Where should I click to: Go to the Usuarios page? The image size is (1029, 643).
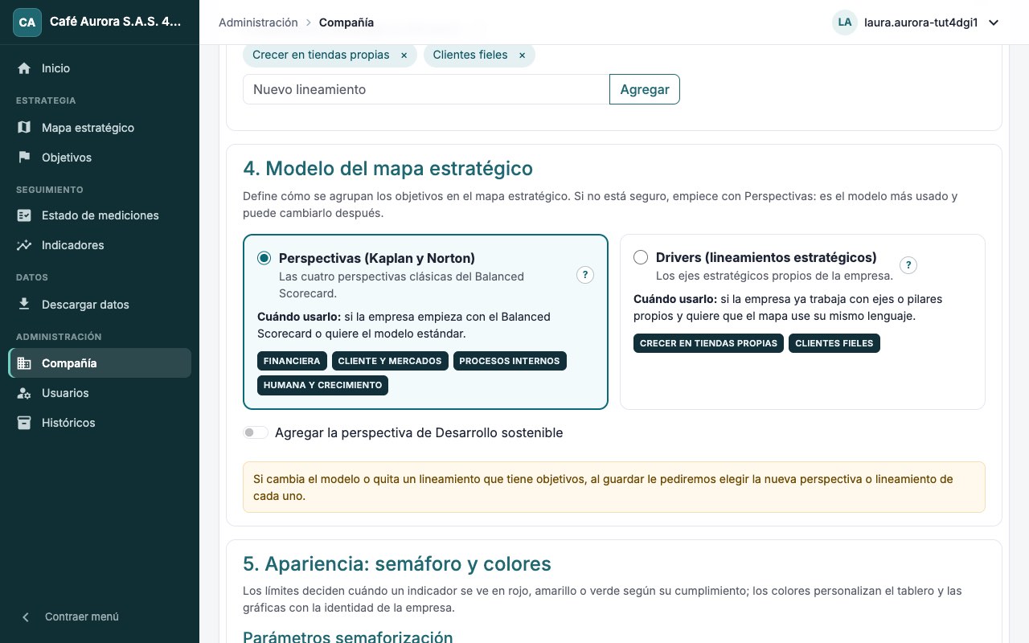pyautogui.click(x=100, y=393)
